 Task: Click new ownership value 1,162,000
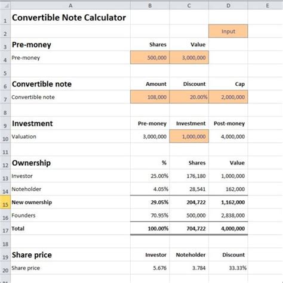point(228,202)
